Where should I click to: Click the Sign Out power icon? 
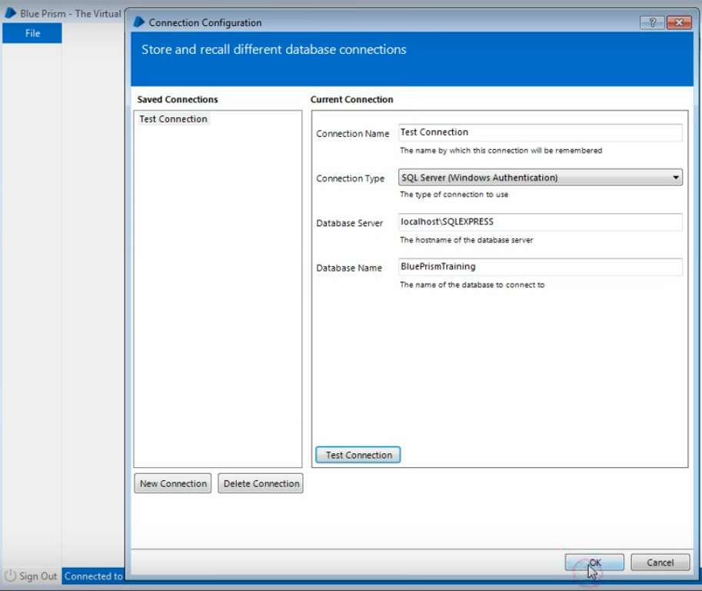10,576
